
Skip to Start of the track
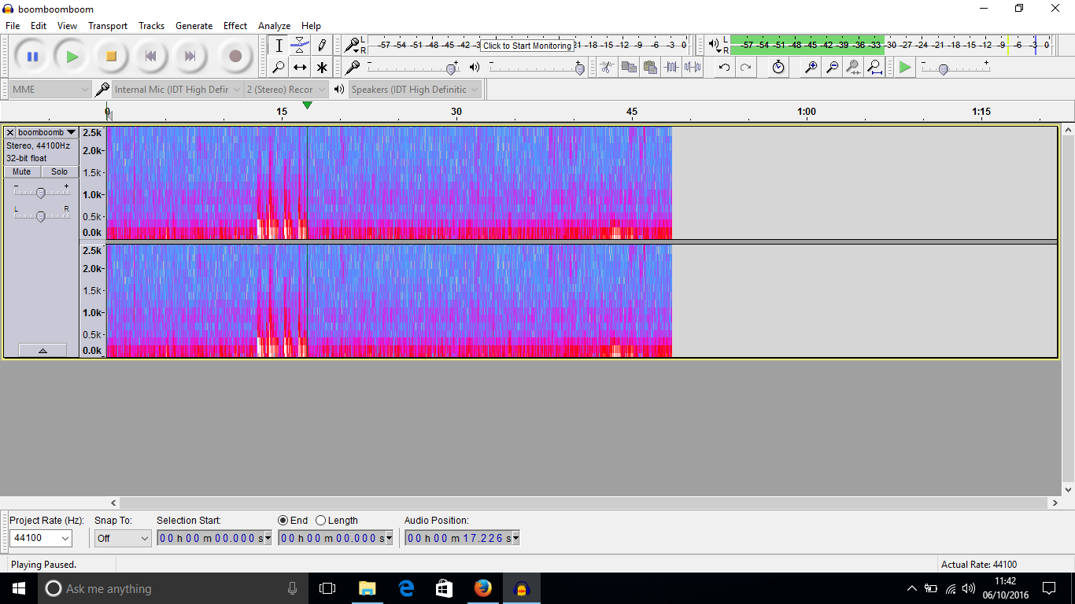(150, 57)
